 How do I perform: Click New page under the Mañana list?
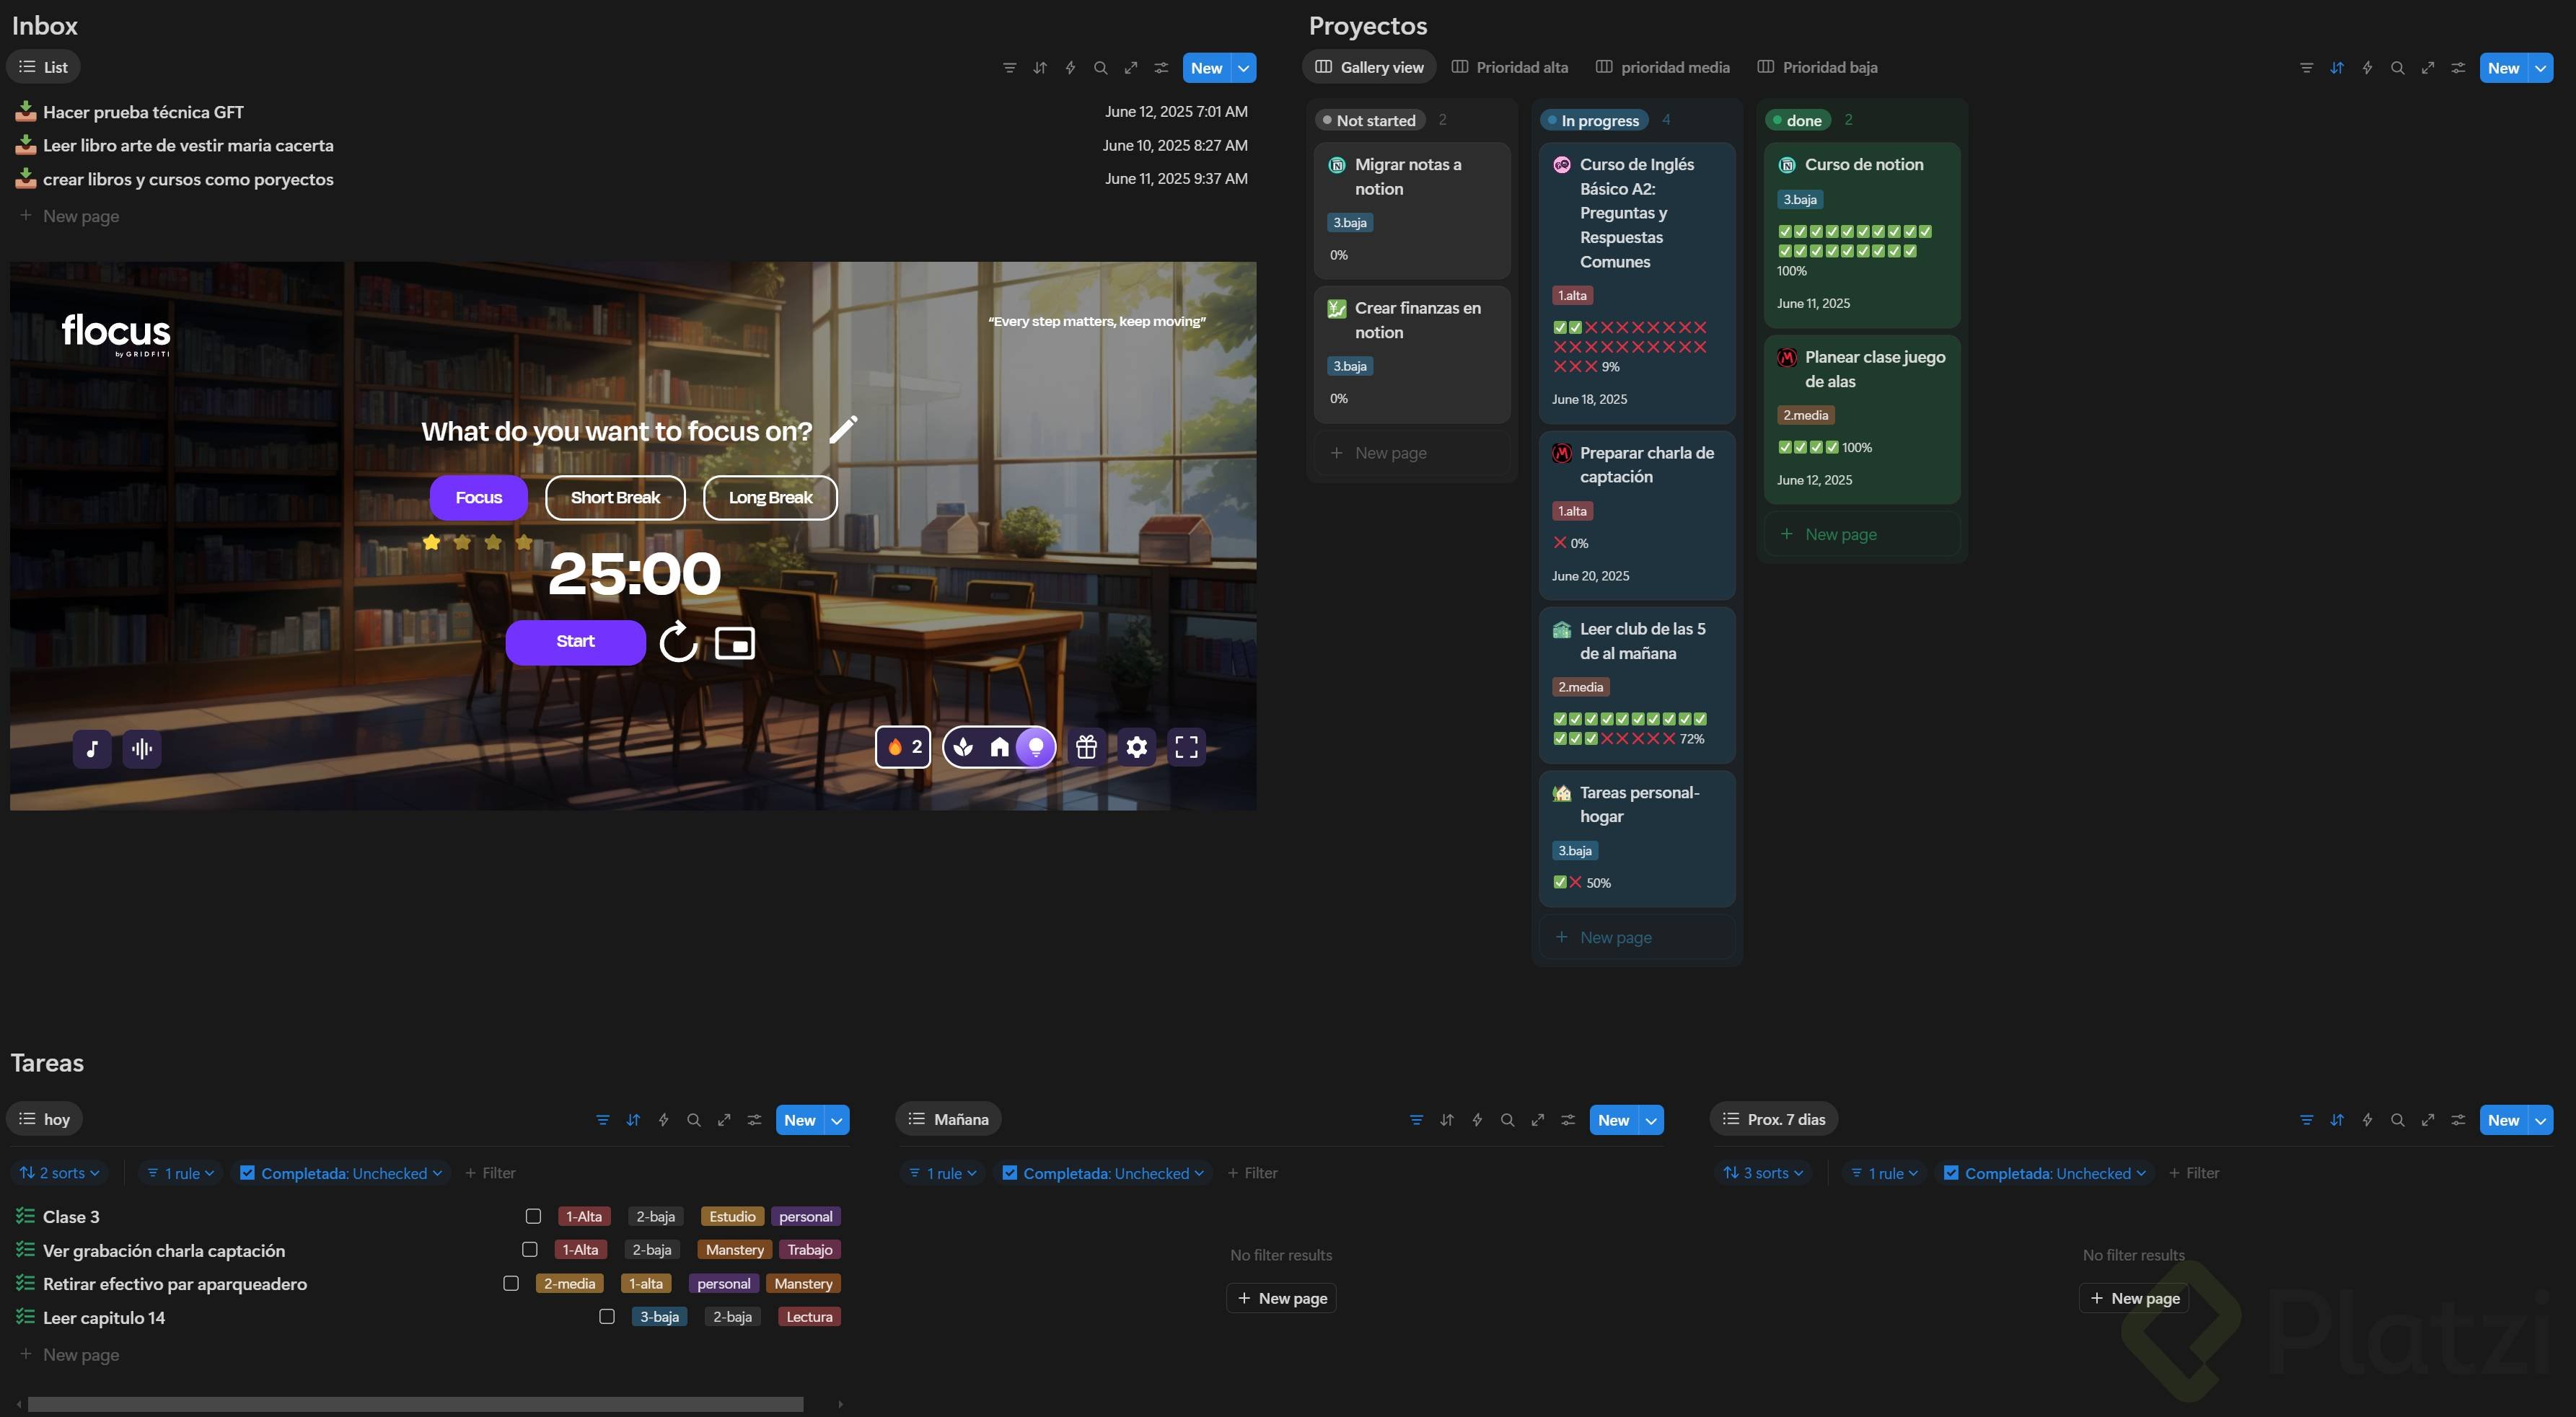[1281, 1298]
